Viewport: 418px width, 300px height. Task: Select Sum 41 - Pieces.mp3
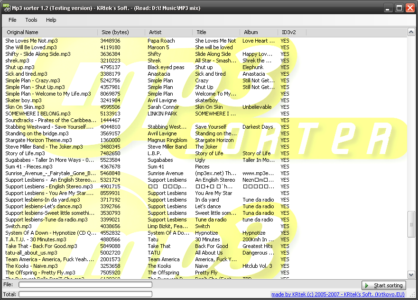click(29, 167)
